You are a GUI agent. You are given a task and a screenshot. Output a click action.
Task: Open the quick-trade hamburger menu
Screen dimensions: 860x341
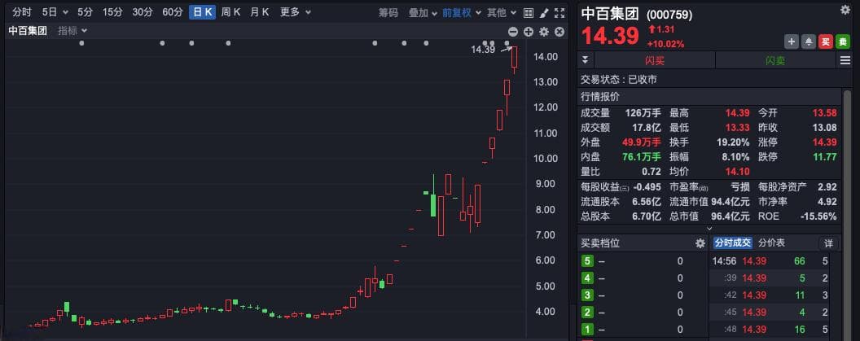845,60
